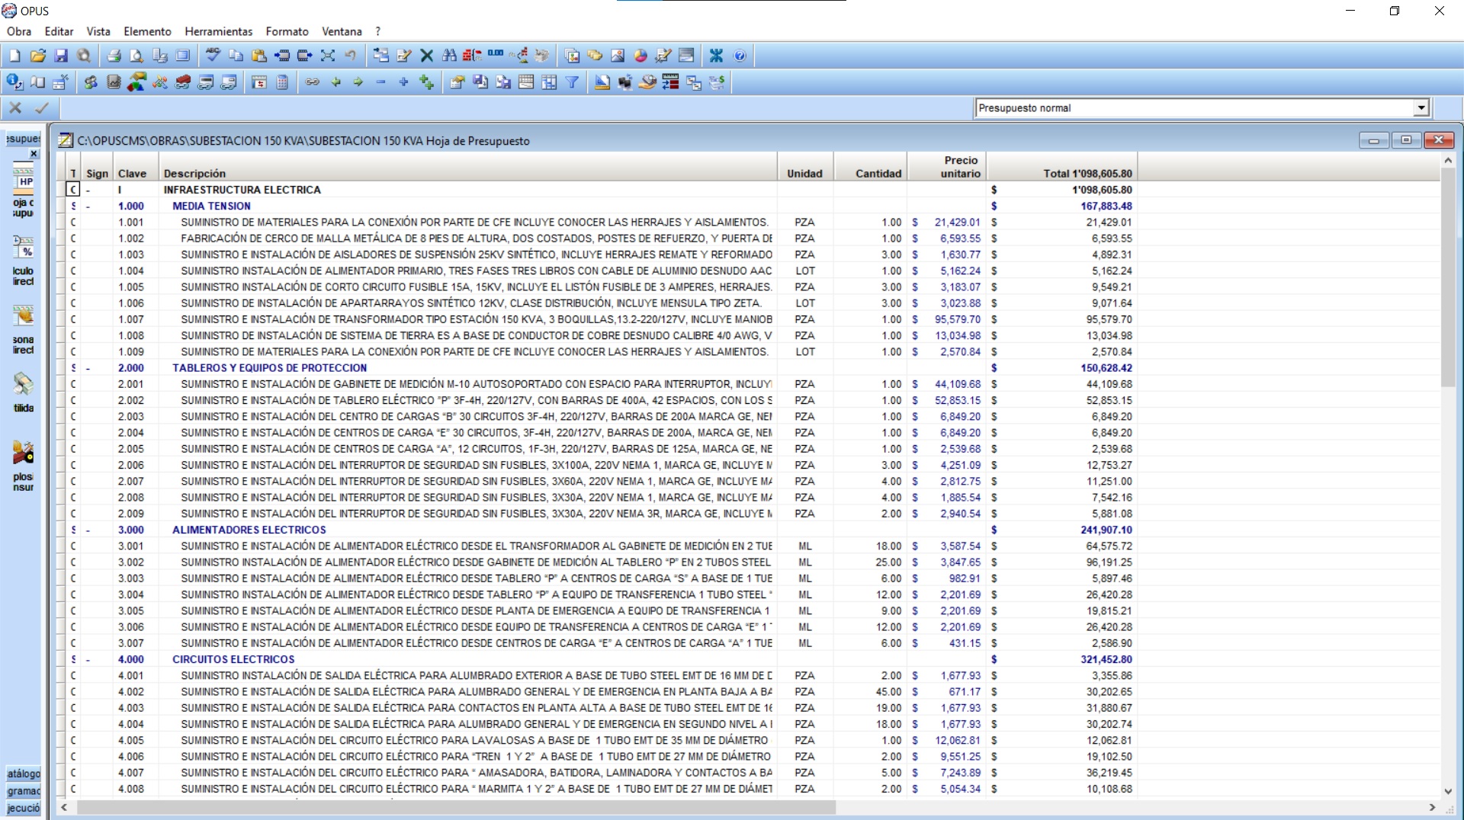Select the Print icon
The image size is (1464, 820).
[114, 55]
